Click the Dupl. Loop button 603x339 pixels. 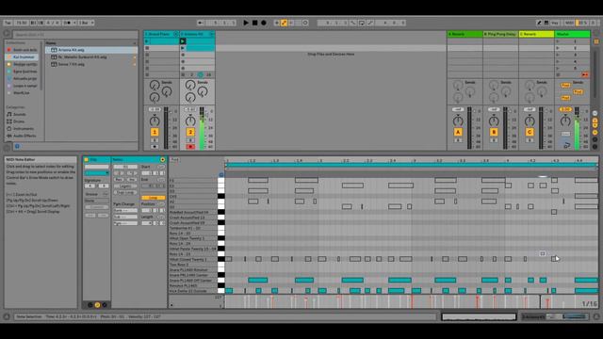125,192
